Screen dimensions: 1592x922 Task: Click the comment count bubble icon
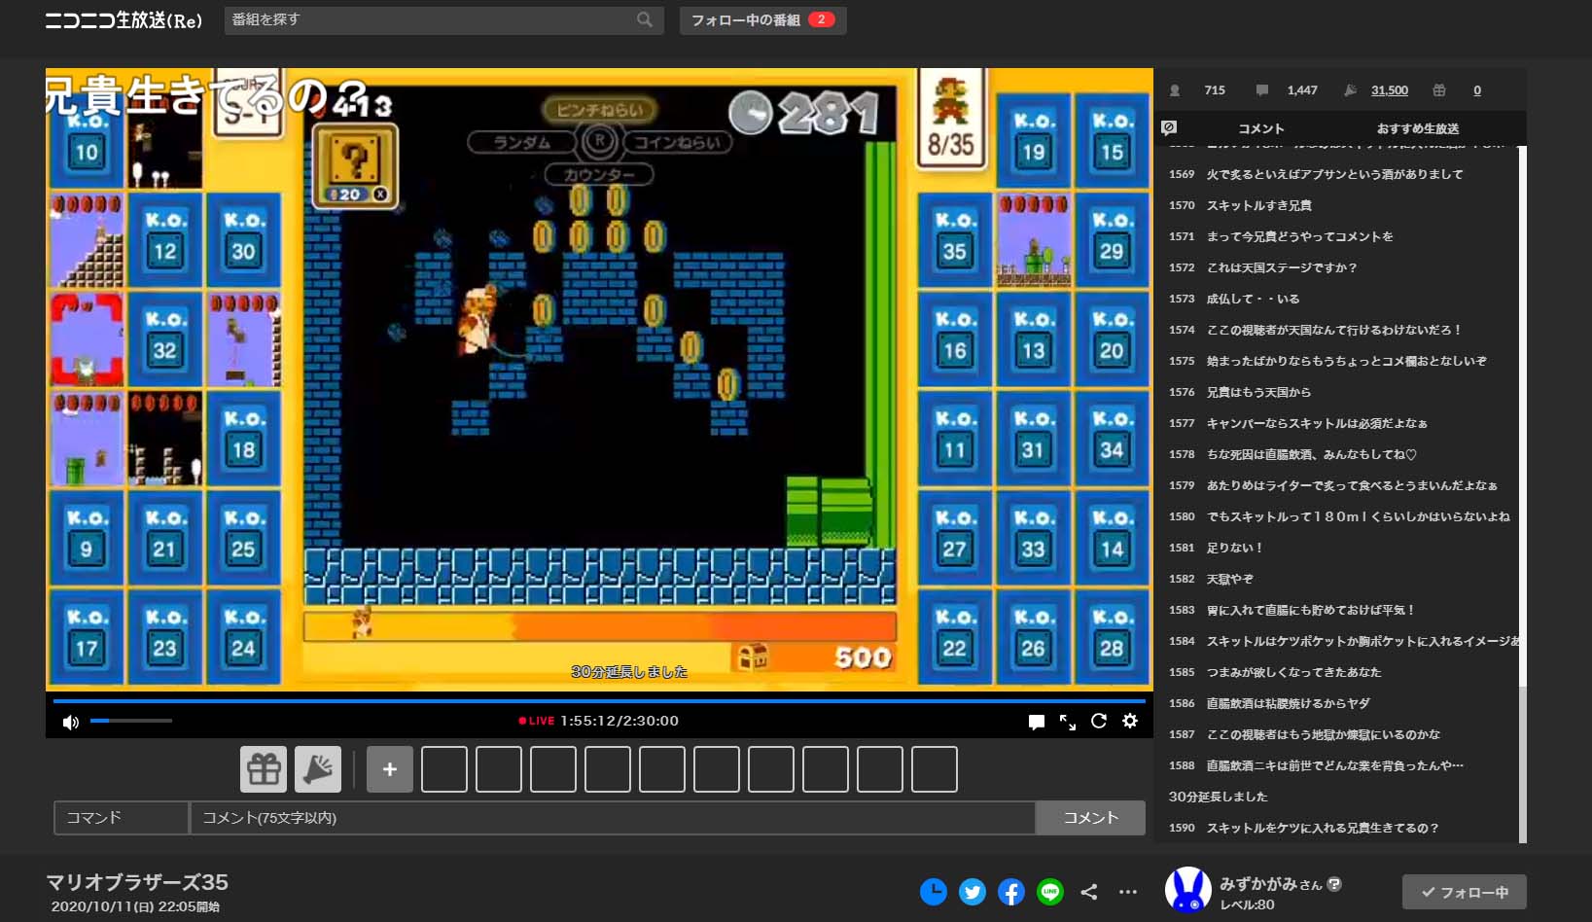(1261, 90)
